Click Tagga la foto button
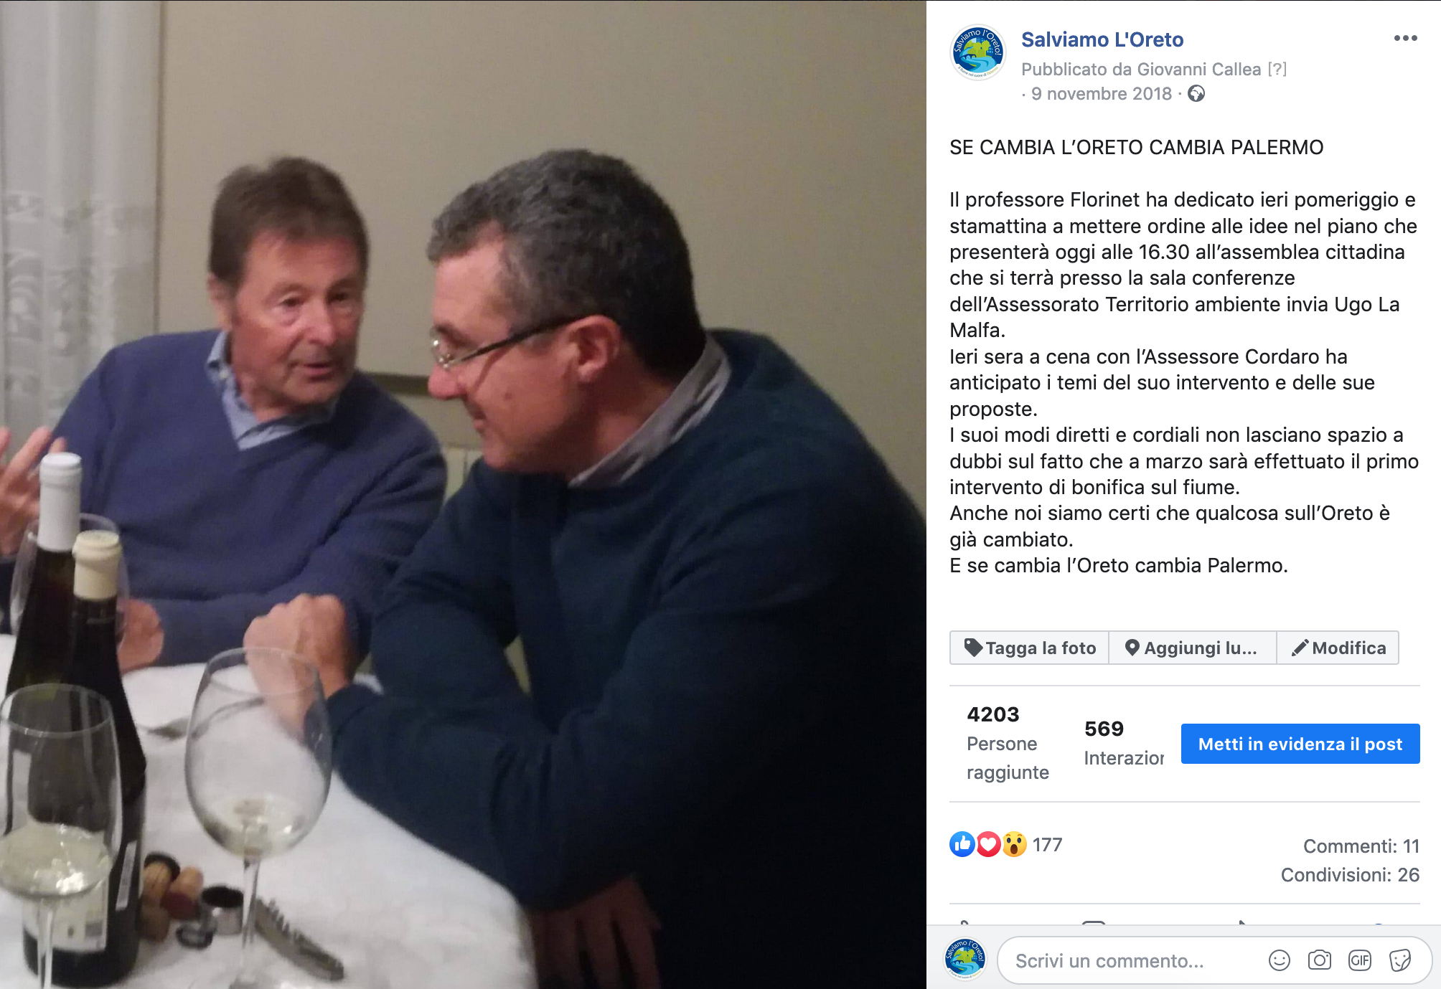1441x989 pixels. [x=1030, y=648]
